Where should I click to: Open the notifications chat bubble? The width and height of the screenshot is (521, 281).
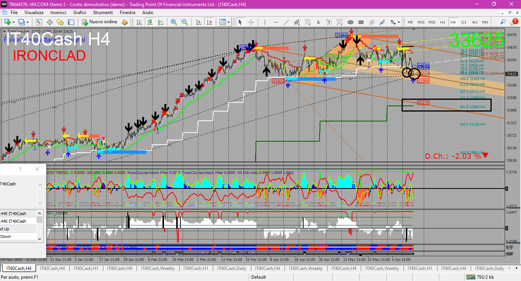515,22
